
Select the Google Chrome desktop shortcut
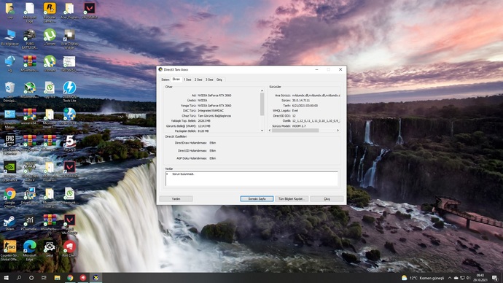pos(9,198)
